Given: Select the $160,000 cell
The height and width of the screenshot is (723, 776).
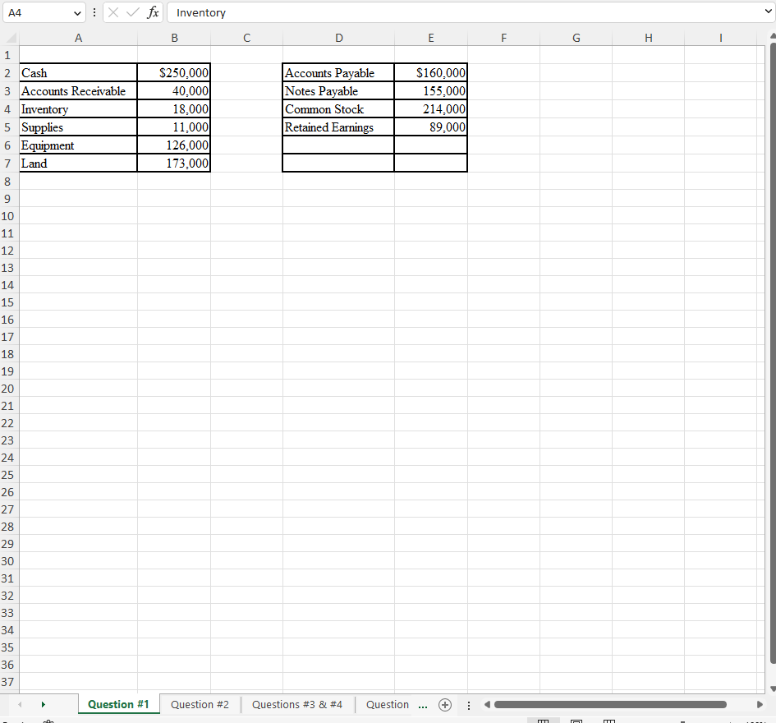Looking at the screenshot, I should pos(430,73).
